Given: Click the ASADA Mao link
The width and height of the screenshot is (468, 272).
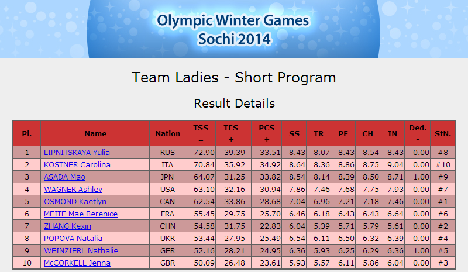Looking at the screenshot, I should coord(64,177).
